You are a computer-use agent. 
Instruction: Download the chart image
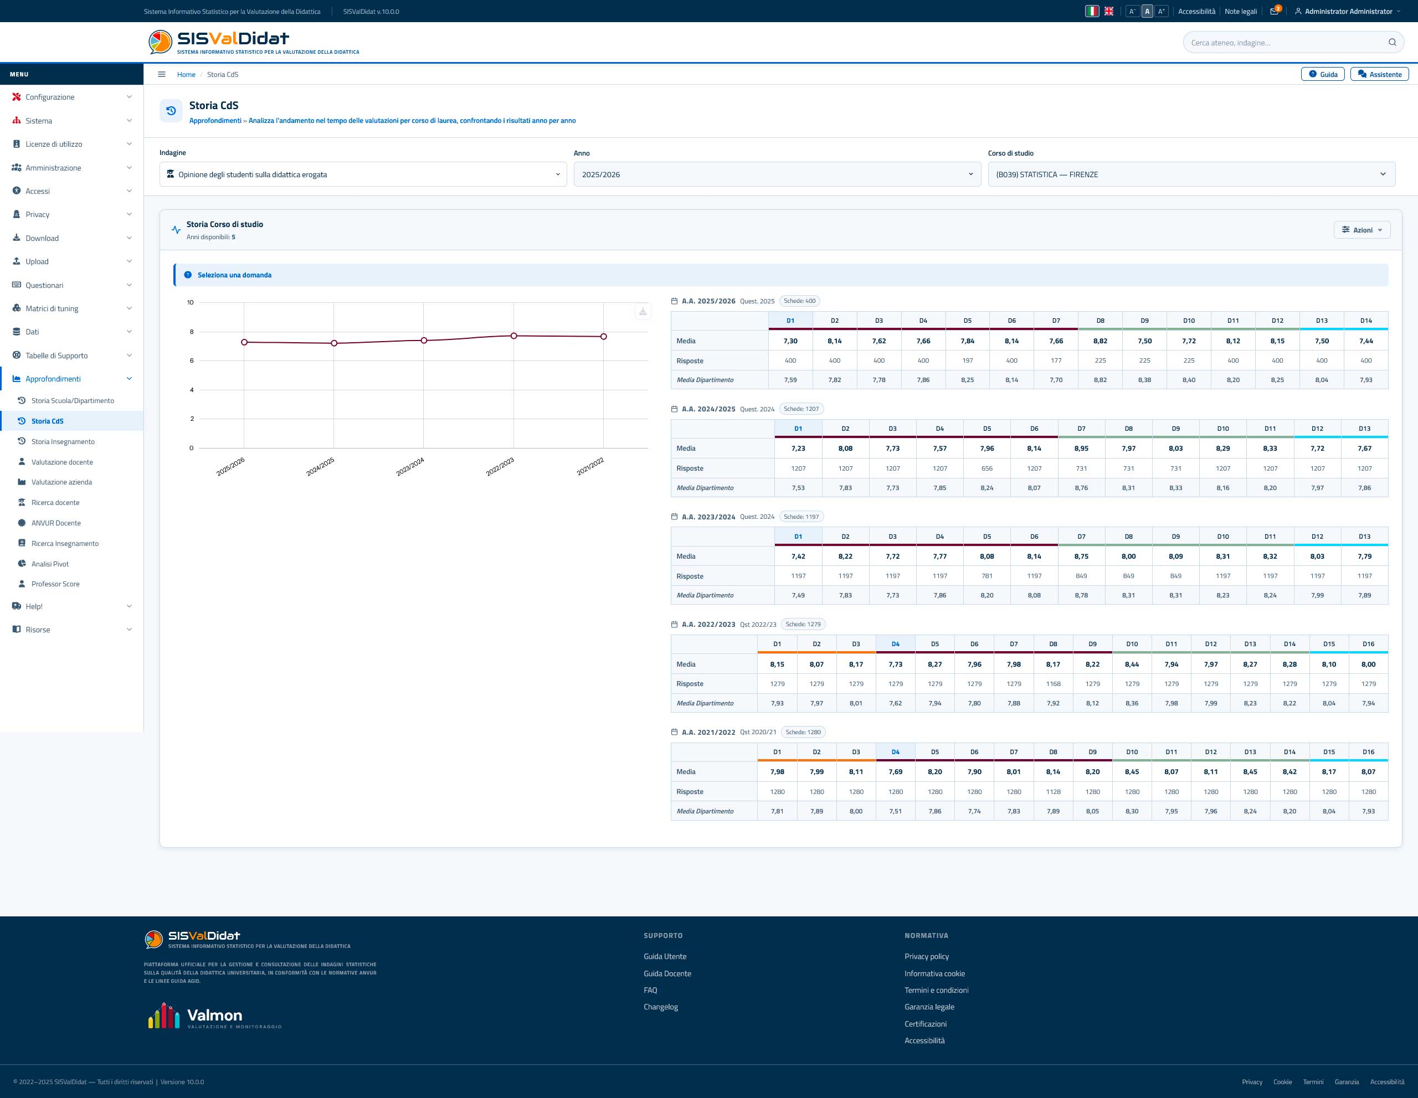(x=643, y=312)
